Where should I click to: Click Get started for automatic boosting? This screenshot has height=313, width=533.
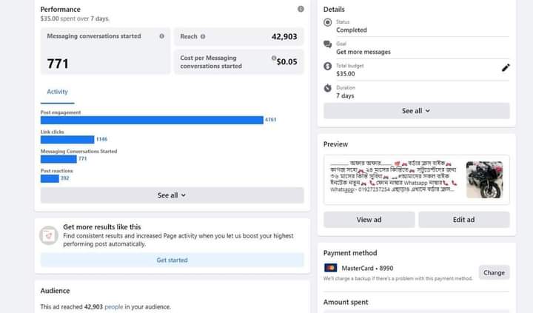coord(172,260)
